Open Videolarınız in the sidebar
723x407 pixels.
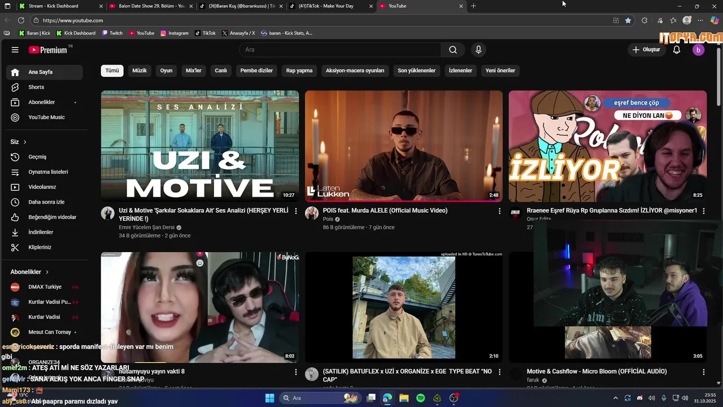coord(45,187)
